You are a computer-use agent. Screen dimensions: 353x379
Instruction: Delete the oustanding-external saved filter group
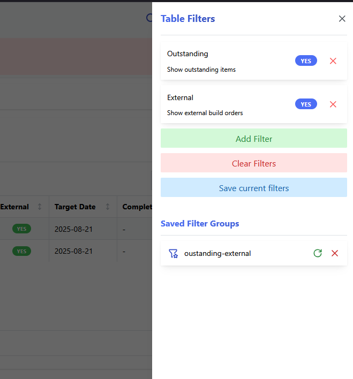[335, 253]
